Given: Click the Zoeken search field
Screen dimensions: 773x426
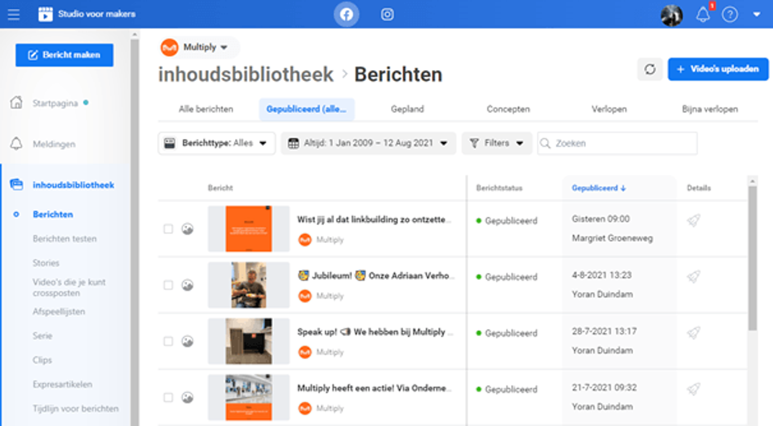Looking at the screenshot, I should (x=617, y=143).
